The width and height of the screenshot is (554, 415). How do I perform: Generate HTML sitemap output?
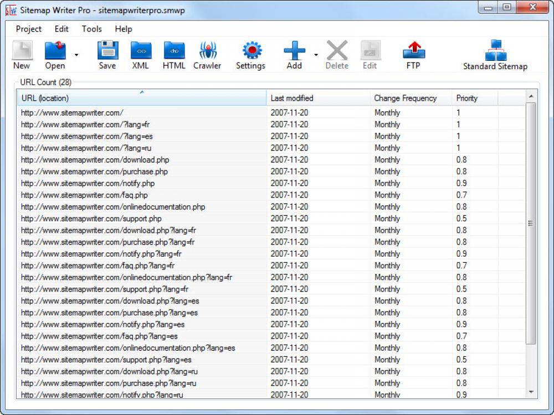[x=173, y=54]
